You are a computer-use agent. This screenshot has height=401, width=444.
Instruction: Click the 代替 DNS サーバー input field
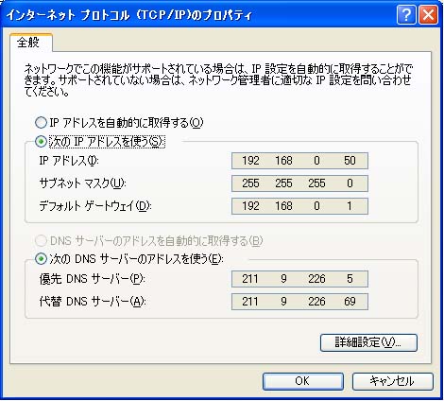(x=299, y=302)
